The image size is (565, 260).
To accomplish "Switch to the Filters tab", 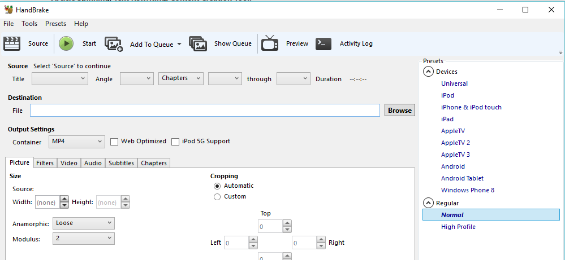I will coord(45,163).
